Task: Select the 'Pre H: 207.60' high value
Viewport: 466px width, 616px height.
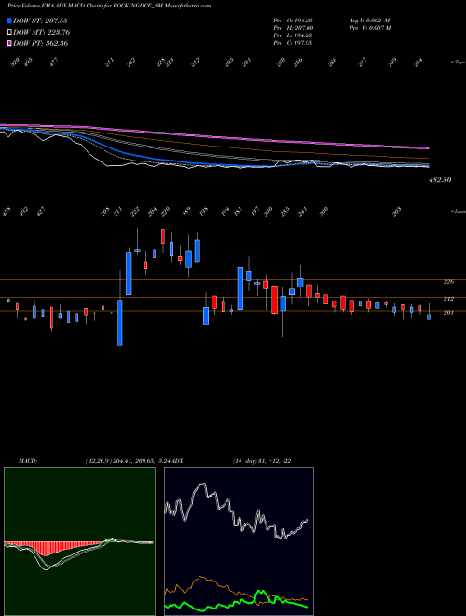Action: (x=293, y=28)
